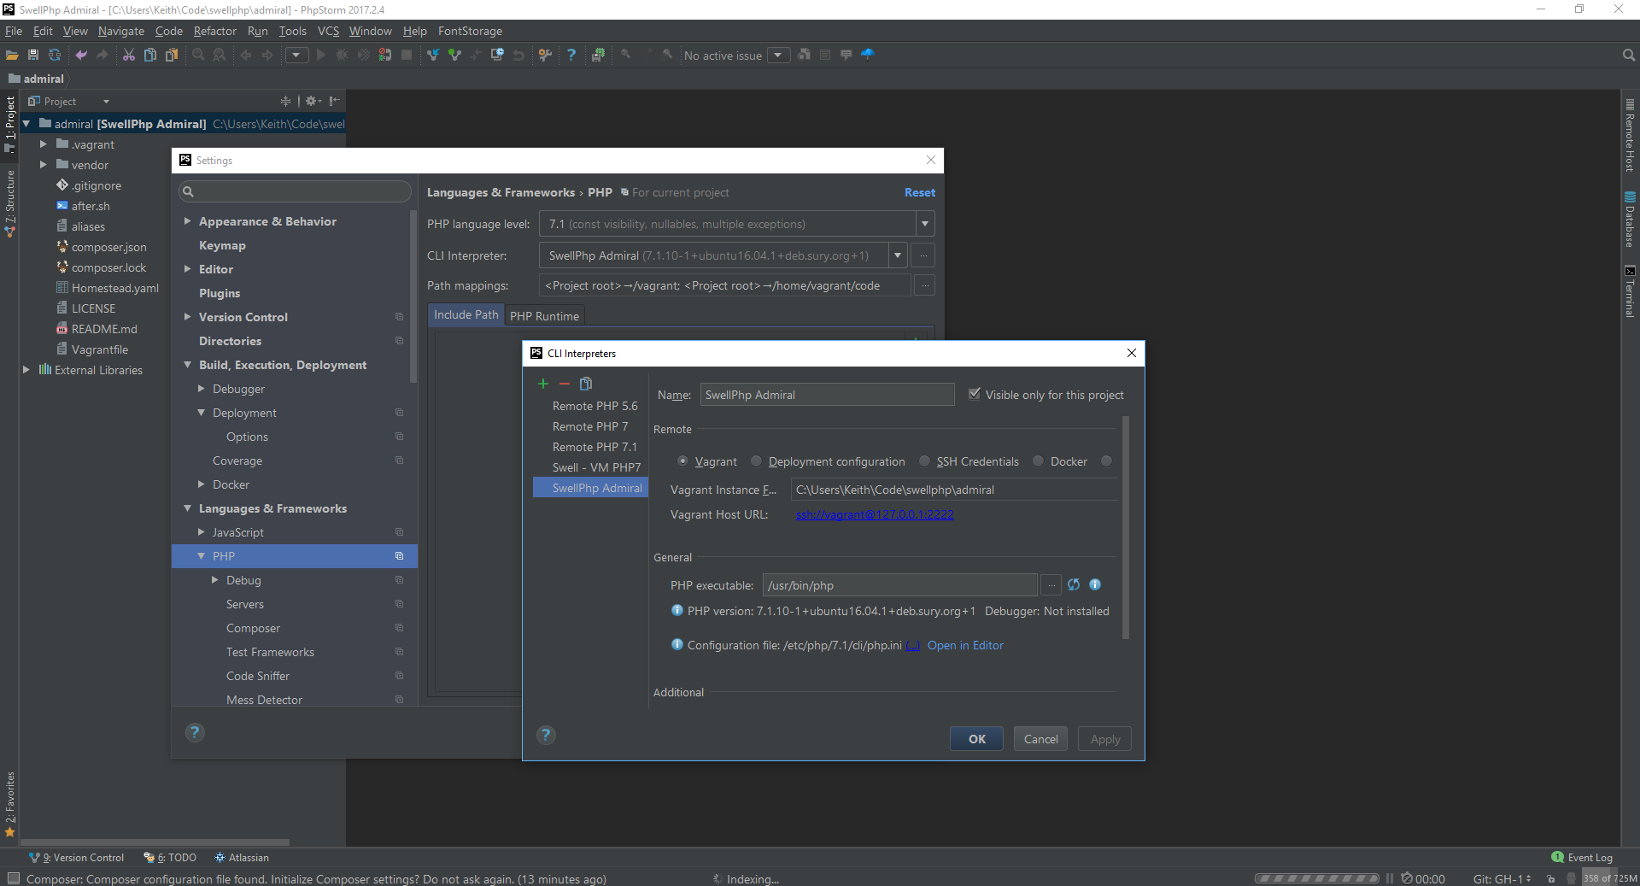Screen dimensions: 1640x886
Task: Copy the selected CLI interpreter
Action: 586,384
